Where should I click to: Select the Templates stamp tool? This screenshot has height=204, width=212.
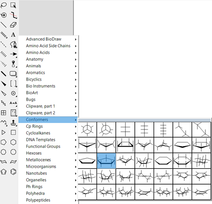(x=13, y=122)
